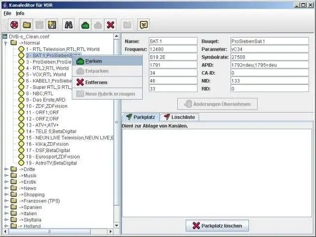The height and width of the screenshot is (237, 316).
Task: Click the yellow circle icon of 9 - Das Erste
Action: click(x=21, y=100)
